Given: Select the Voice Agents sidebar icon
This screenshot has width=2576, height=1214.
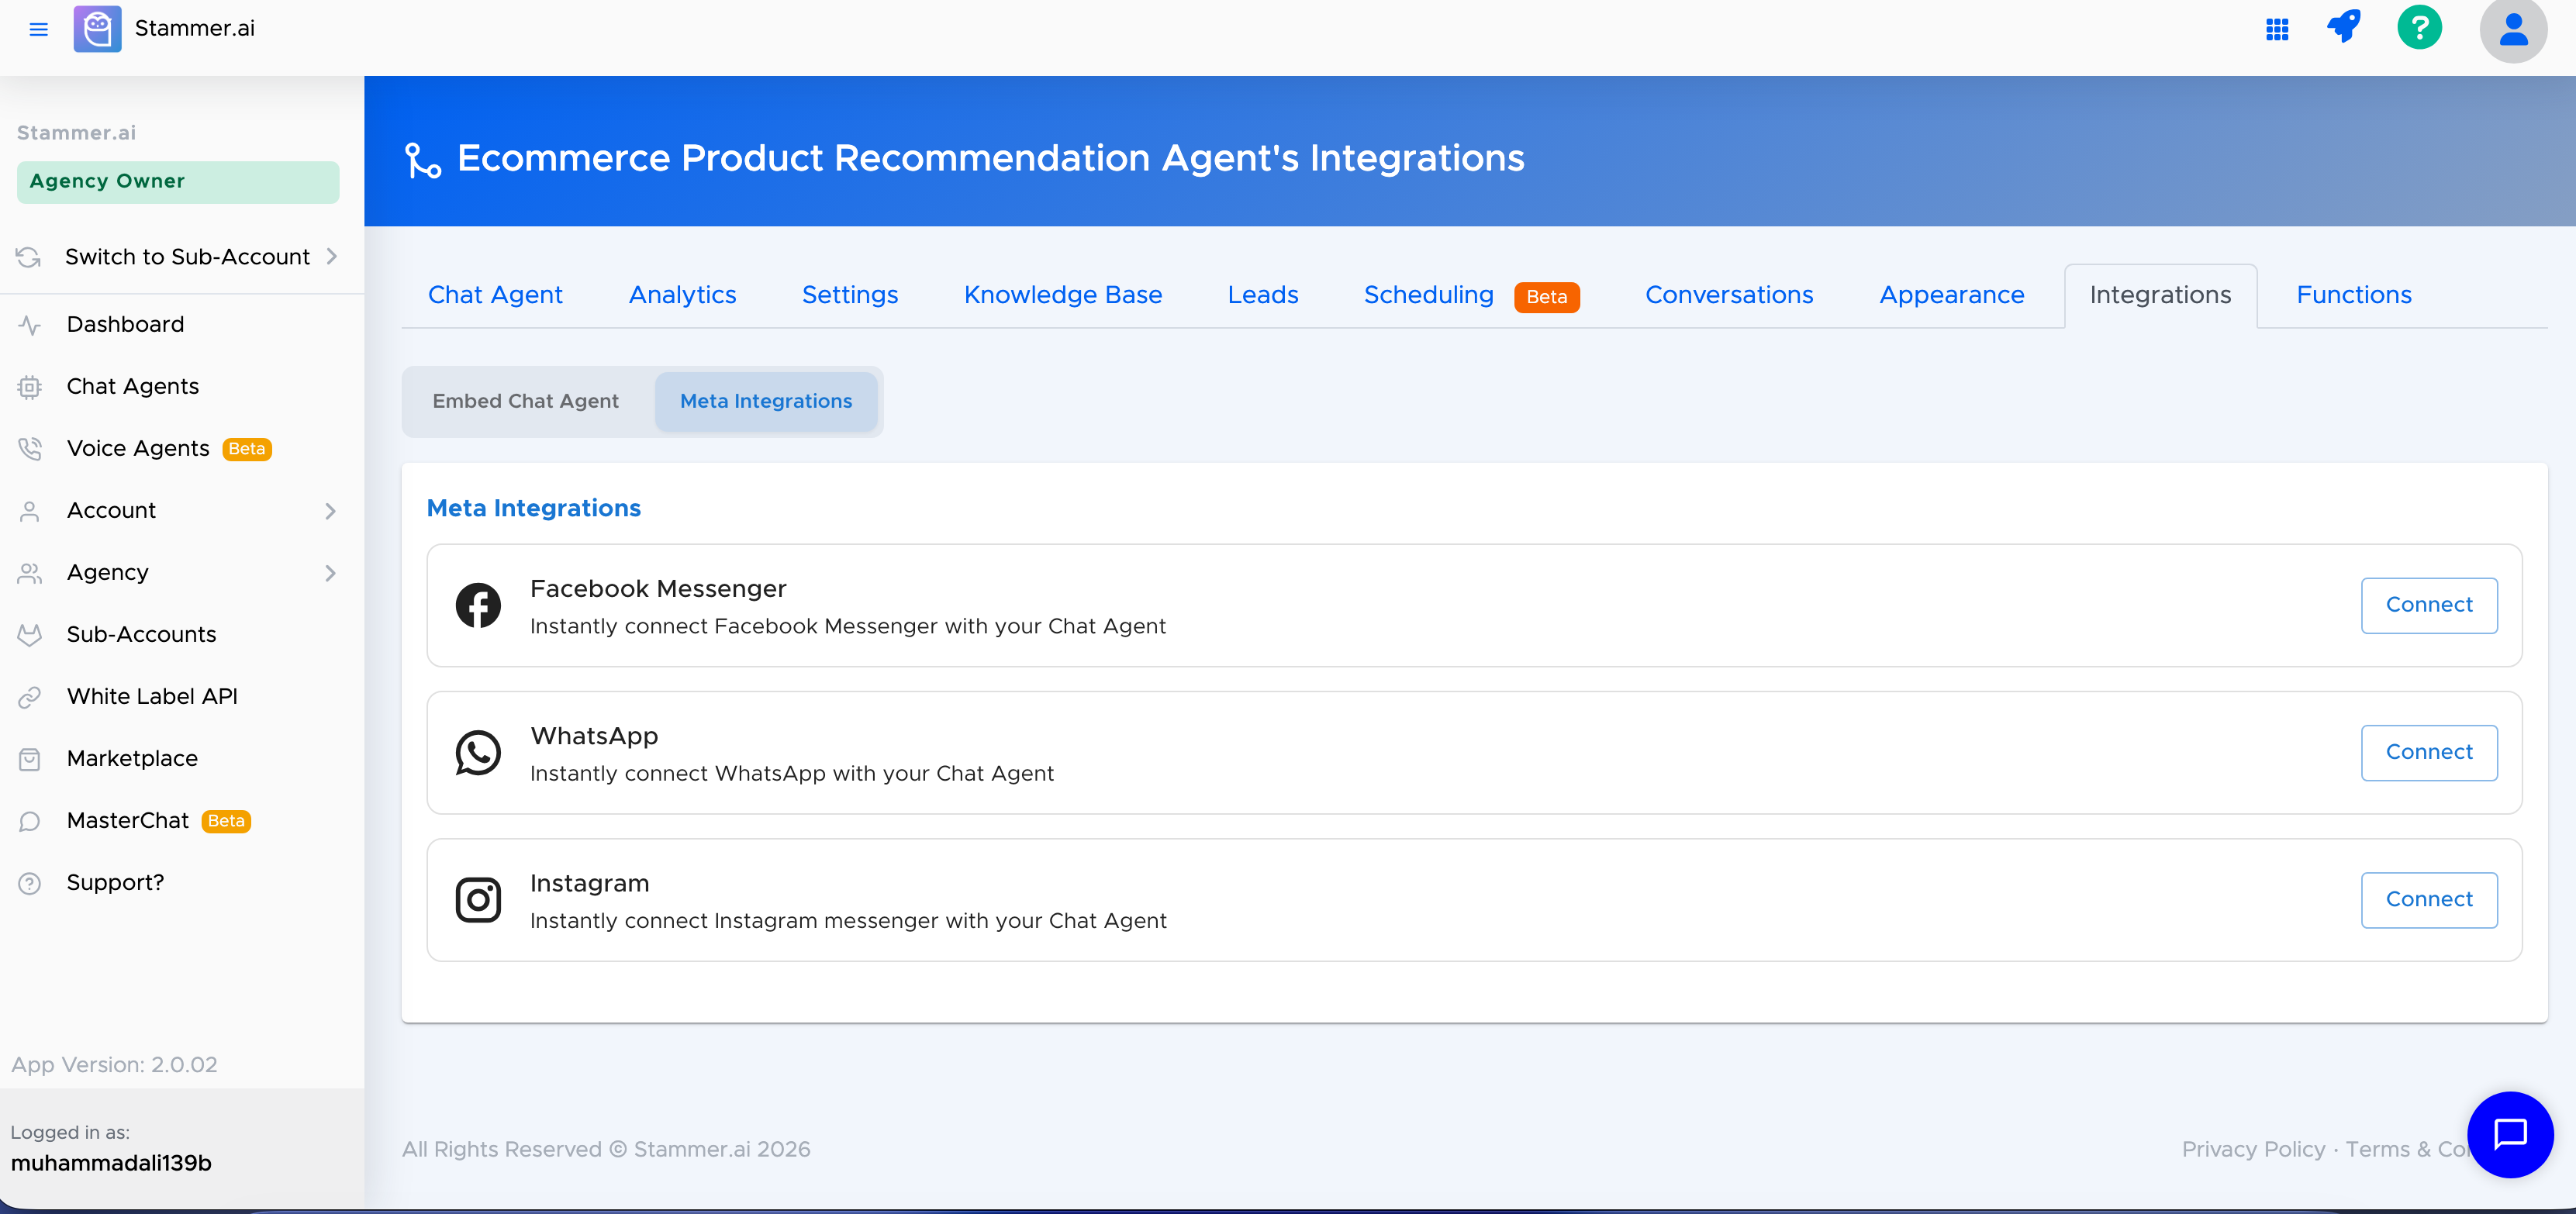Looking at the screenshot, I should (29, 448).
